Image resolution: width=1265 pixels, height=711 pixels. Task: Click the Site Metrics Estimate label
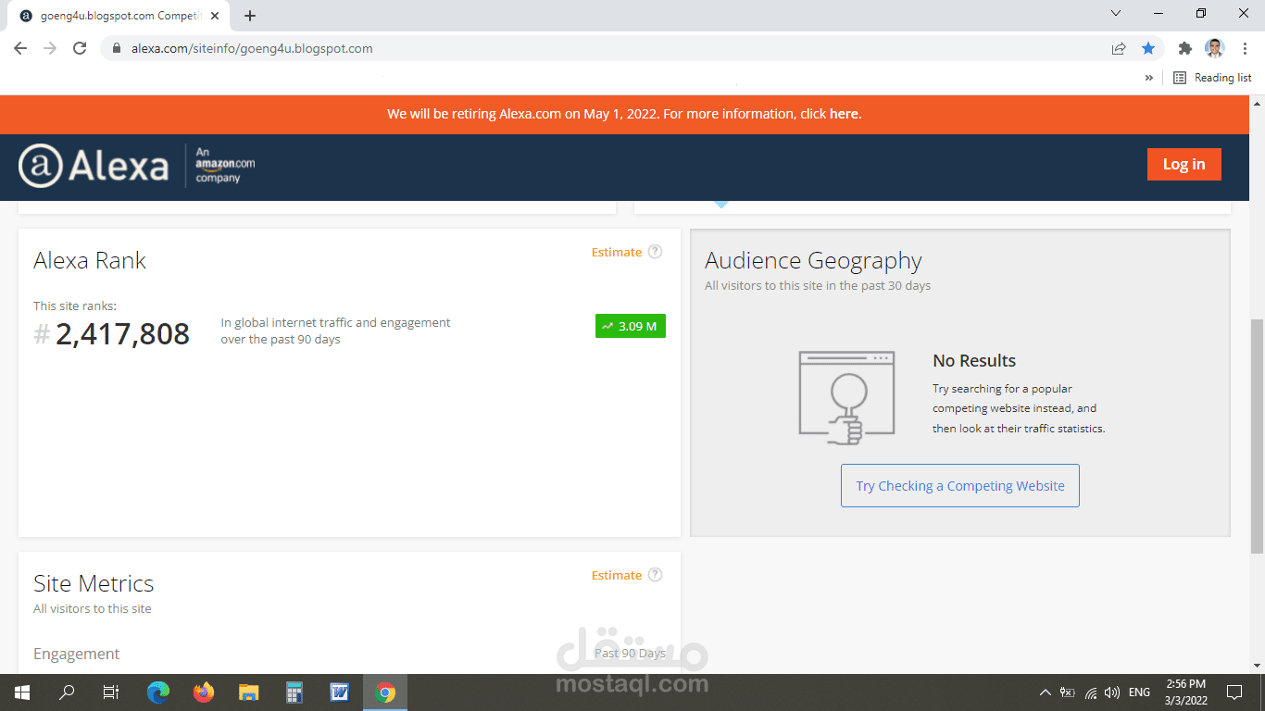coord(617,575)
